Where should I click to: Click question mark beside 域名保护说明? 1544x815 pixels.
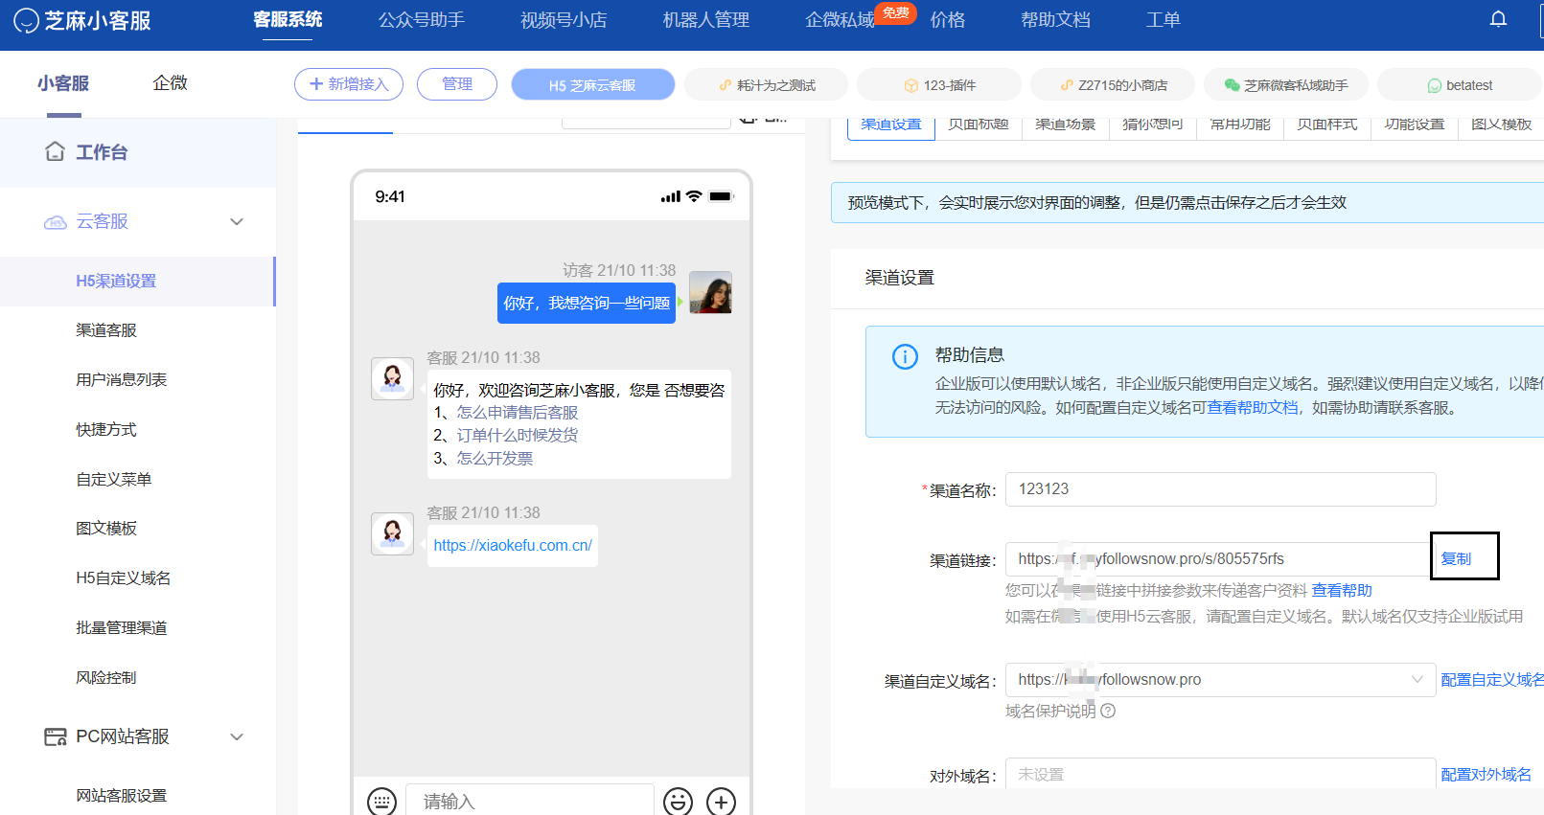tap(1108, 711)
